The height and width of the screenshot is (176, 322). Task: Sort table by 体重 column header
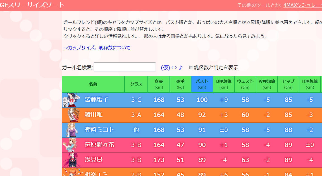click(180, 84)
